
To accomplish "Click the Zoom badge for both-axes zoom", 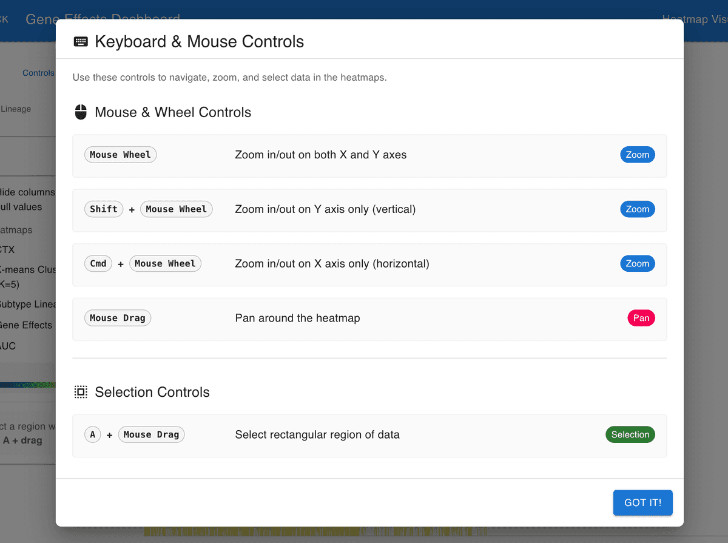I will 637,155.
